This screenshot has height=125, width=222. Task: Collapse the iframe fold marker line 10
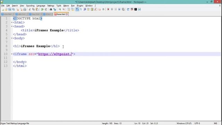(12, 54)
